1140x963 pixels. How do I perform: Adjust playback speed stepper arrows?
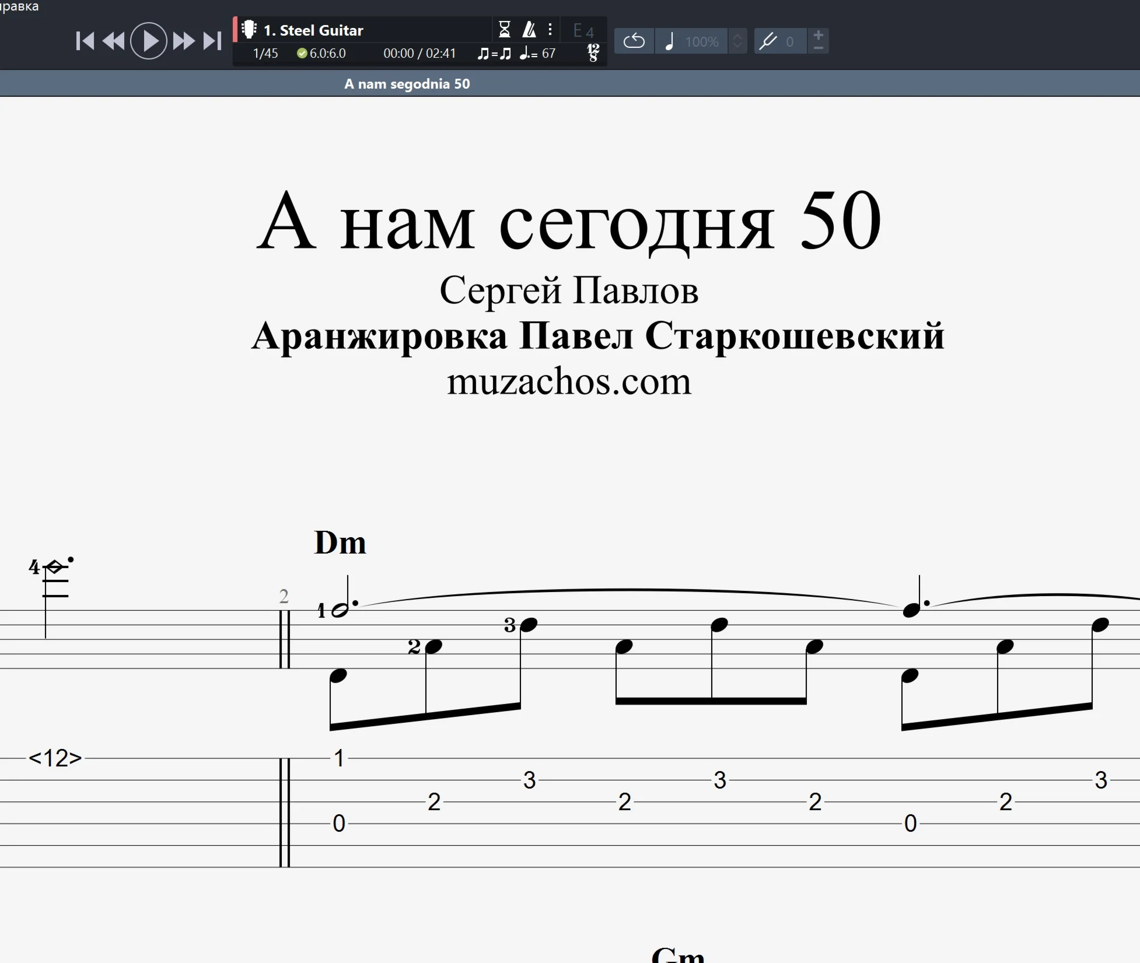(737, 41)
